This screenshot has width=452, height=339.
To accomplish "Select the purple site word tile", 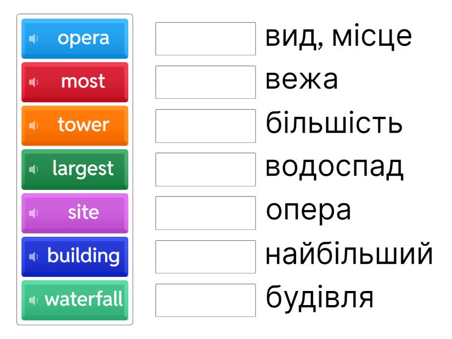I will click(83, 212).
